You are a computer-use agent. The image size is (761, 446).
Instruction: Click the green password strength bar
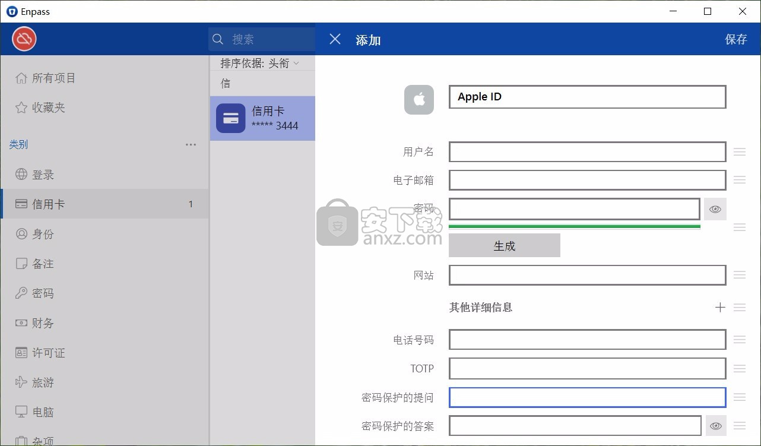(575, 226)
